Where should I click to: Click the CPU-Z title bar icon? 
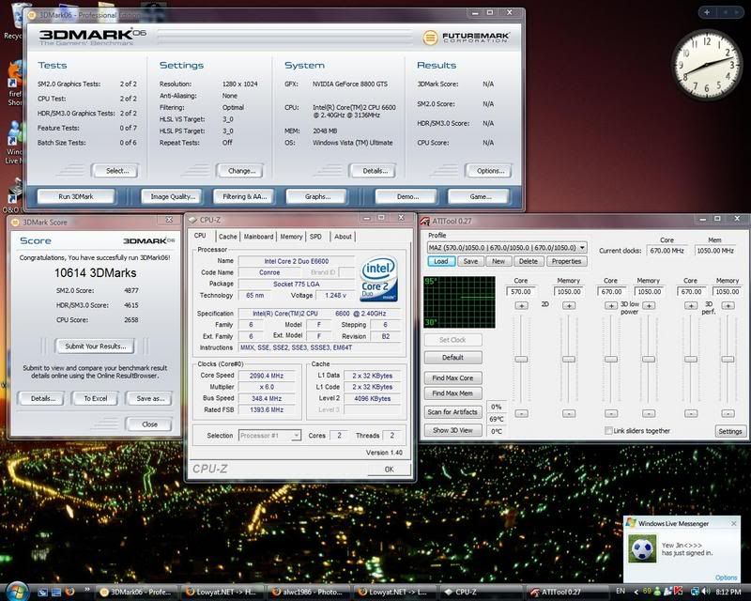coord(193,220)
